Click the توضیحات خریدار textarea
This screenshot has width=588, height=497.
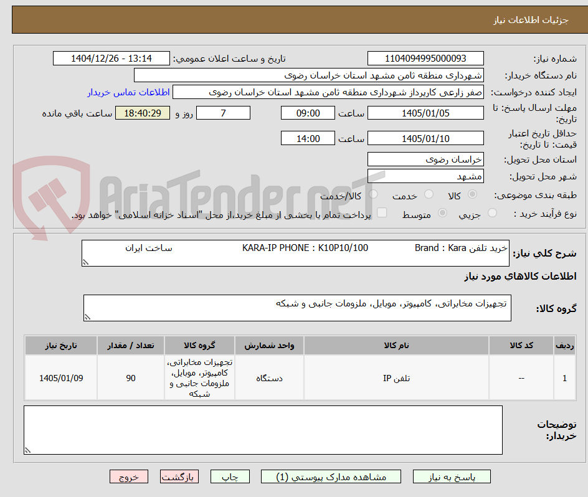(263, 430)
